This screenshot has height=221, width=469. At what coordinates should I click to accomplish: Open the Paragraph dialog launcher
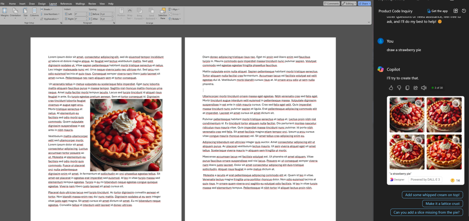click(x=114, y=23)
